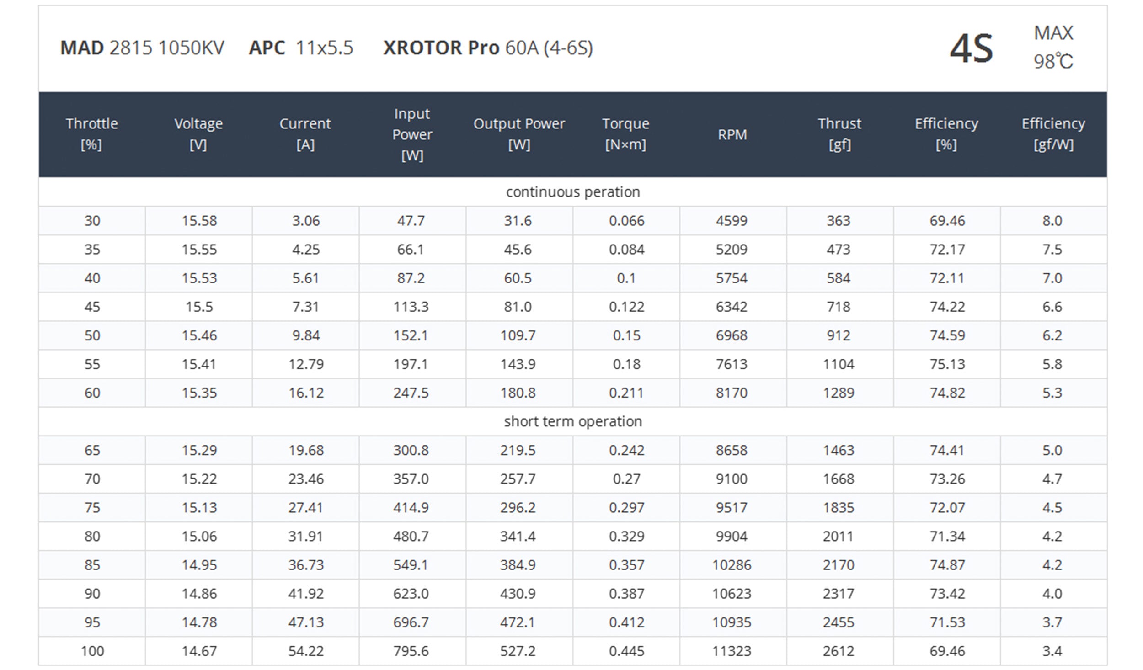Screen dimensions: 1143x670
Task: Click the 'short term operation' section row
Action: (x=572, y=421)
